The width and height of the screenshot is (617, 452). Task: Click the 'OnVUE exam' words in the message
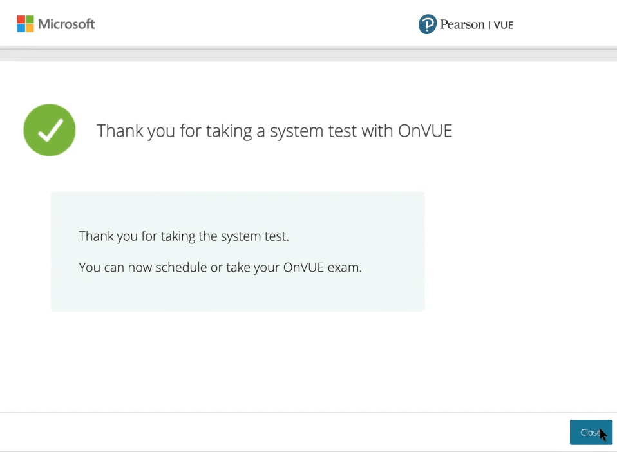point(322,267)
